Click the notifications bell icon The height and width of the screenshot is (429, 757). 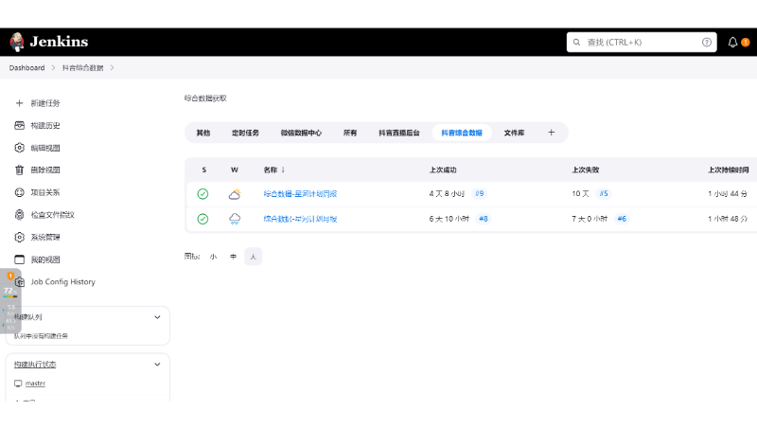coord(732,42)
